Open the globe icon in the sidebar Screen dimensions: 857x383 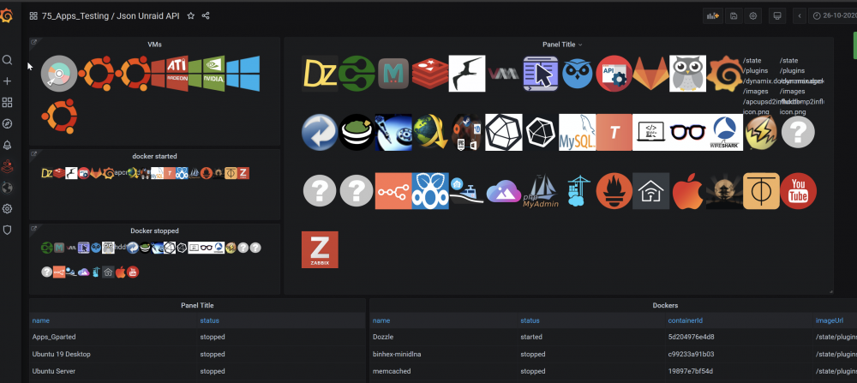tap(7, 188)
